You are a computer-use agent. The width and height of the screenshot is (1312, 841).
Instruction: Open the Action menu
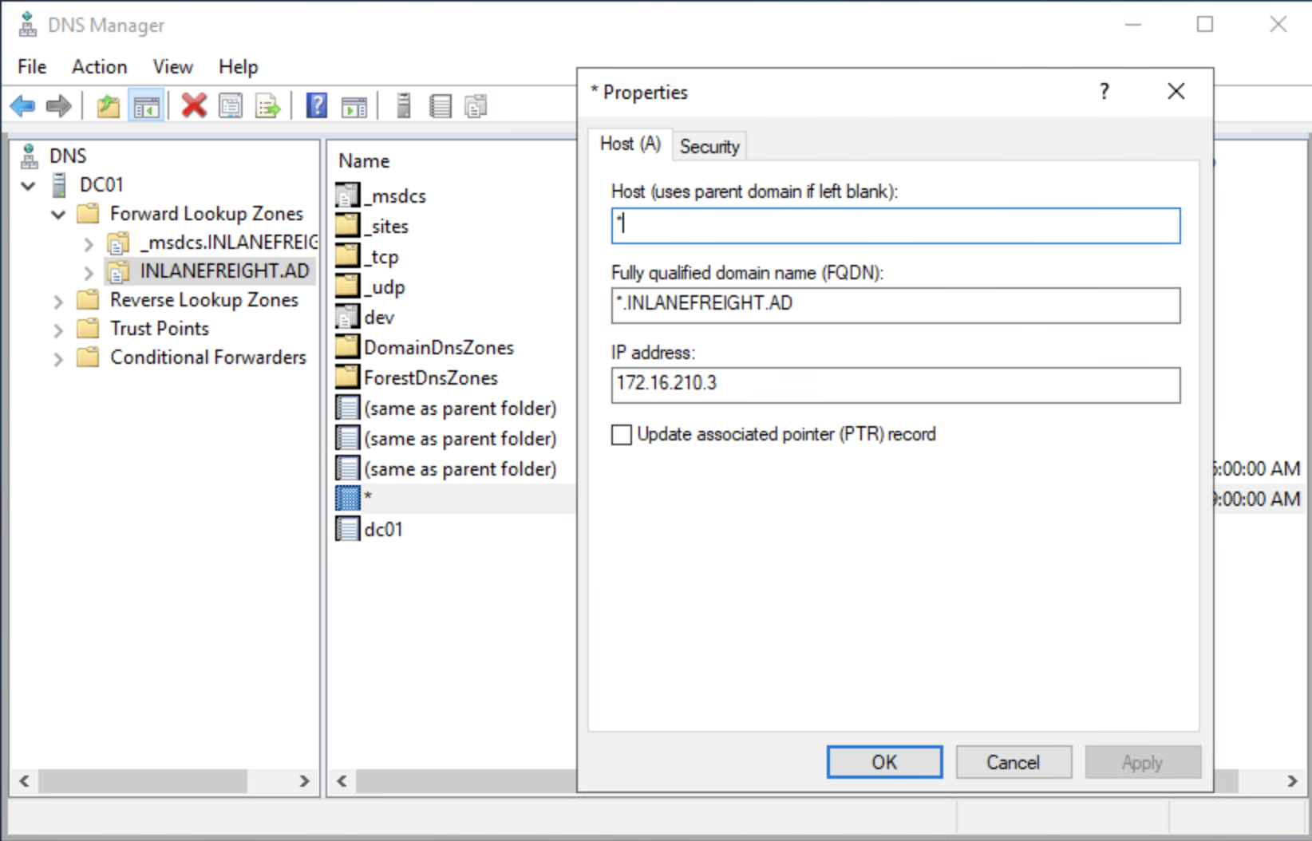[99, 67]
